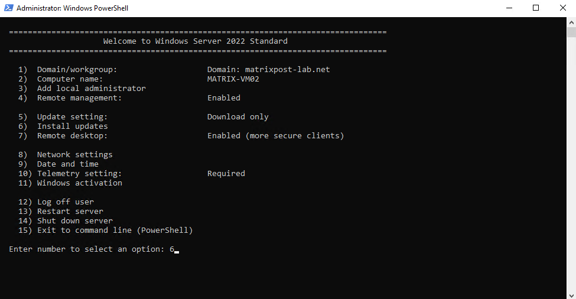The image size is (576, 299).
Task: Click the empty scrollbar track below the thumb
Action: [x=571, y=164]
